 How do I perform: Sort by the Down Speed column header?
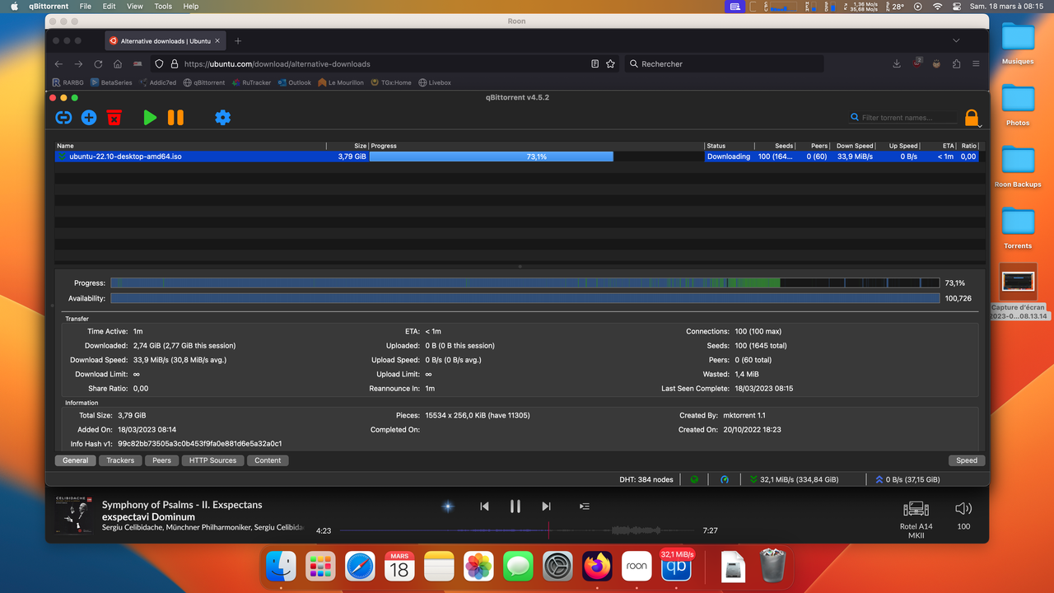854,146
